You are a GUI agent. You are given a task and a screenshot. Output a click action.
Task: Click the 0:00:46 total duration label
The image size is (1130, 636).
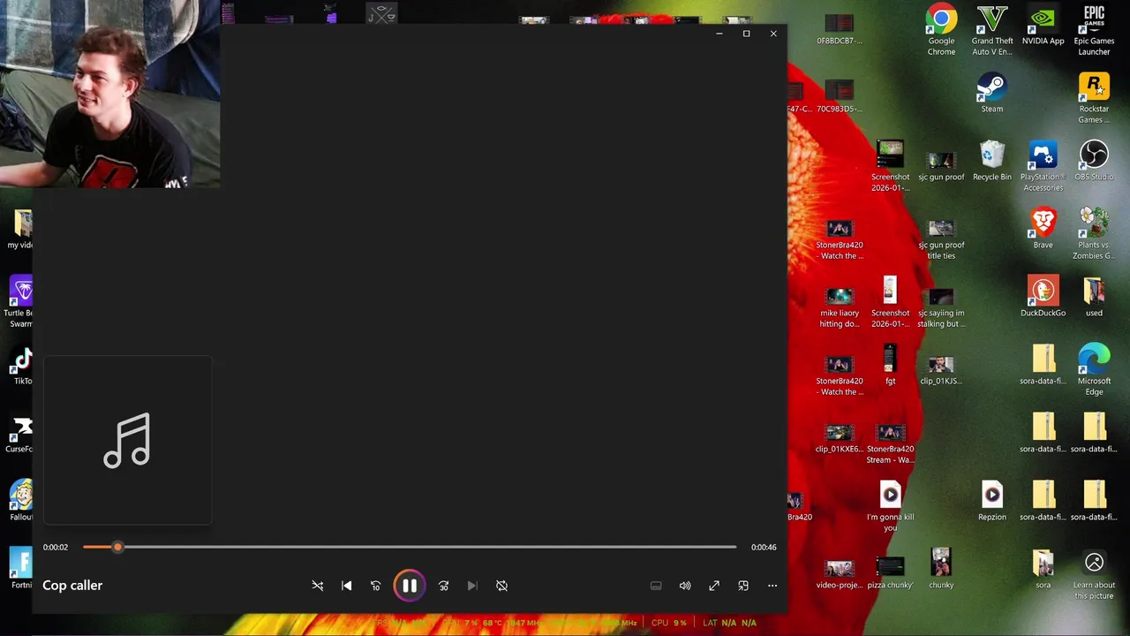(764, 547)
